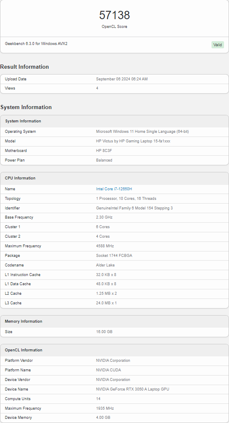Click the green Valid badge
229x423 pixels.
pyautogui.click(x=218, y=45)
